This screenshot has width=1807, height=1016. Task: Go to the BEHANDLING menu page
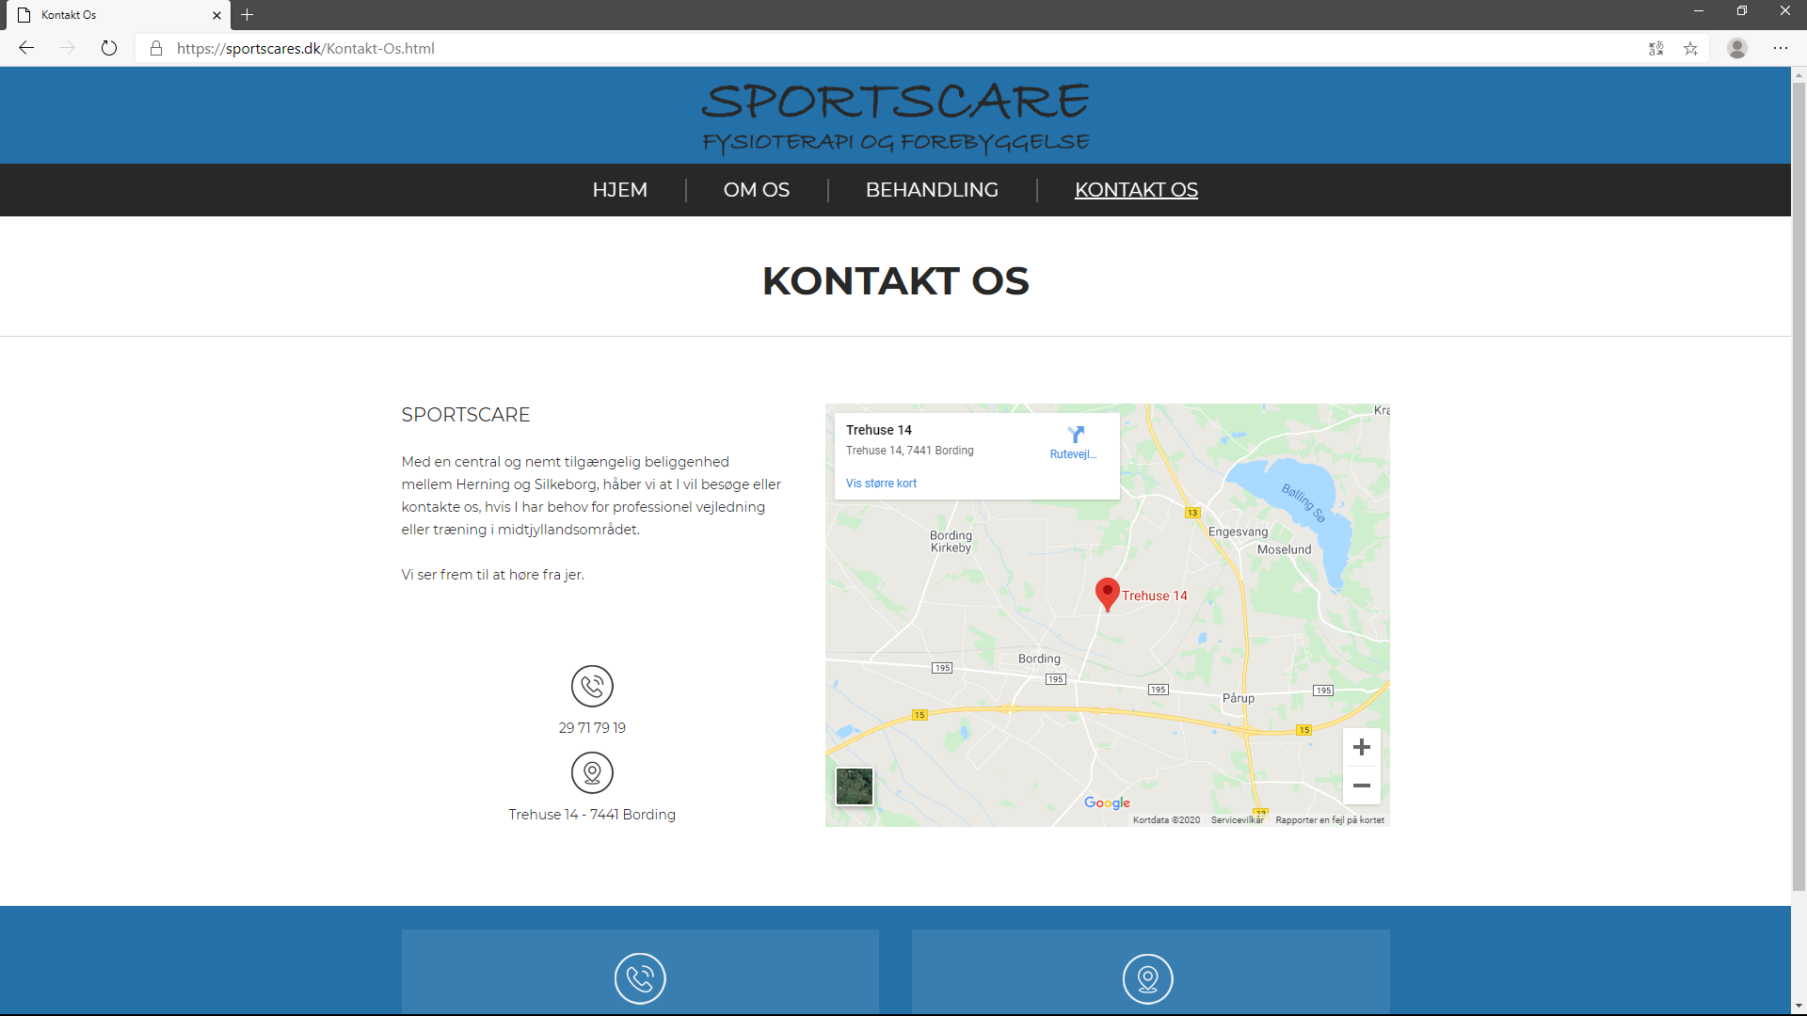click(932, 190)
